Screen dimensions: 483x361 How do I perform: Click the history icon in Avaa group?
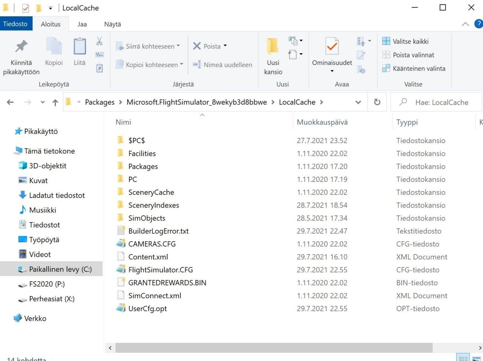[x=361, y=69]
